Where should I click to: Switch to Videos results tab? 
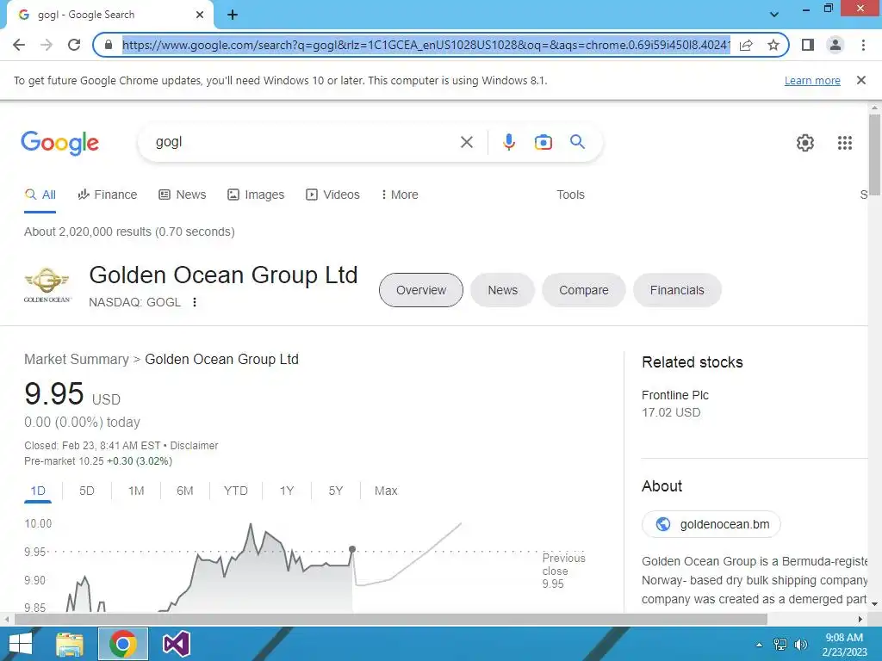coord(333,195)
